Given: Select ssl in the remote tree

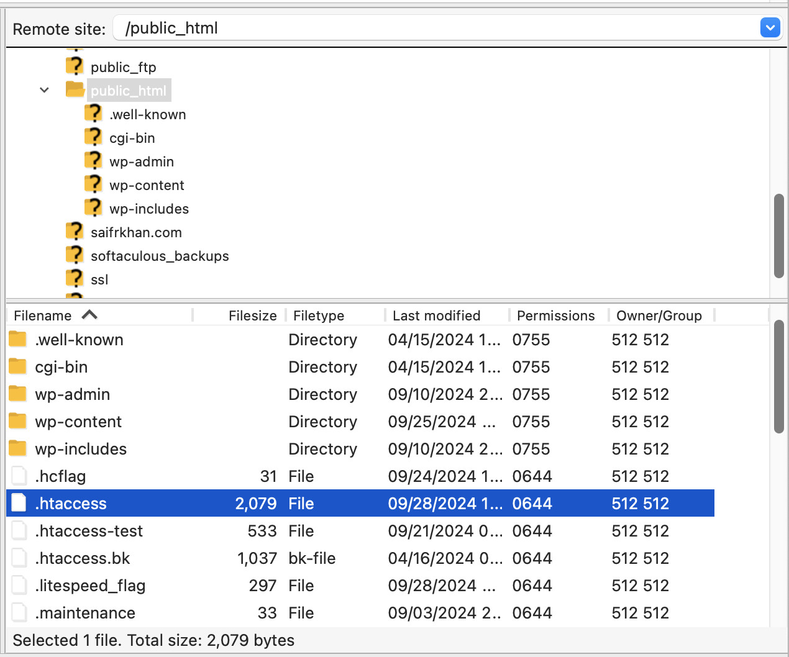Looking at the screenshot, I should tap(99, 279).
